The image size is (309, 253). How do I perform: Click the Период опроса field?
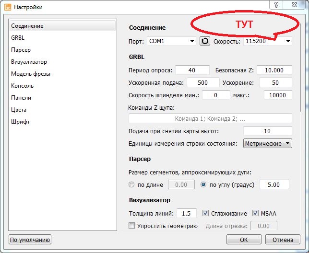[192, 70]
